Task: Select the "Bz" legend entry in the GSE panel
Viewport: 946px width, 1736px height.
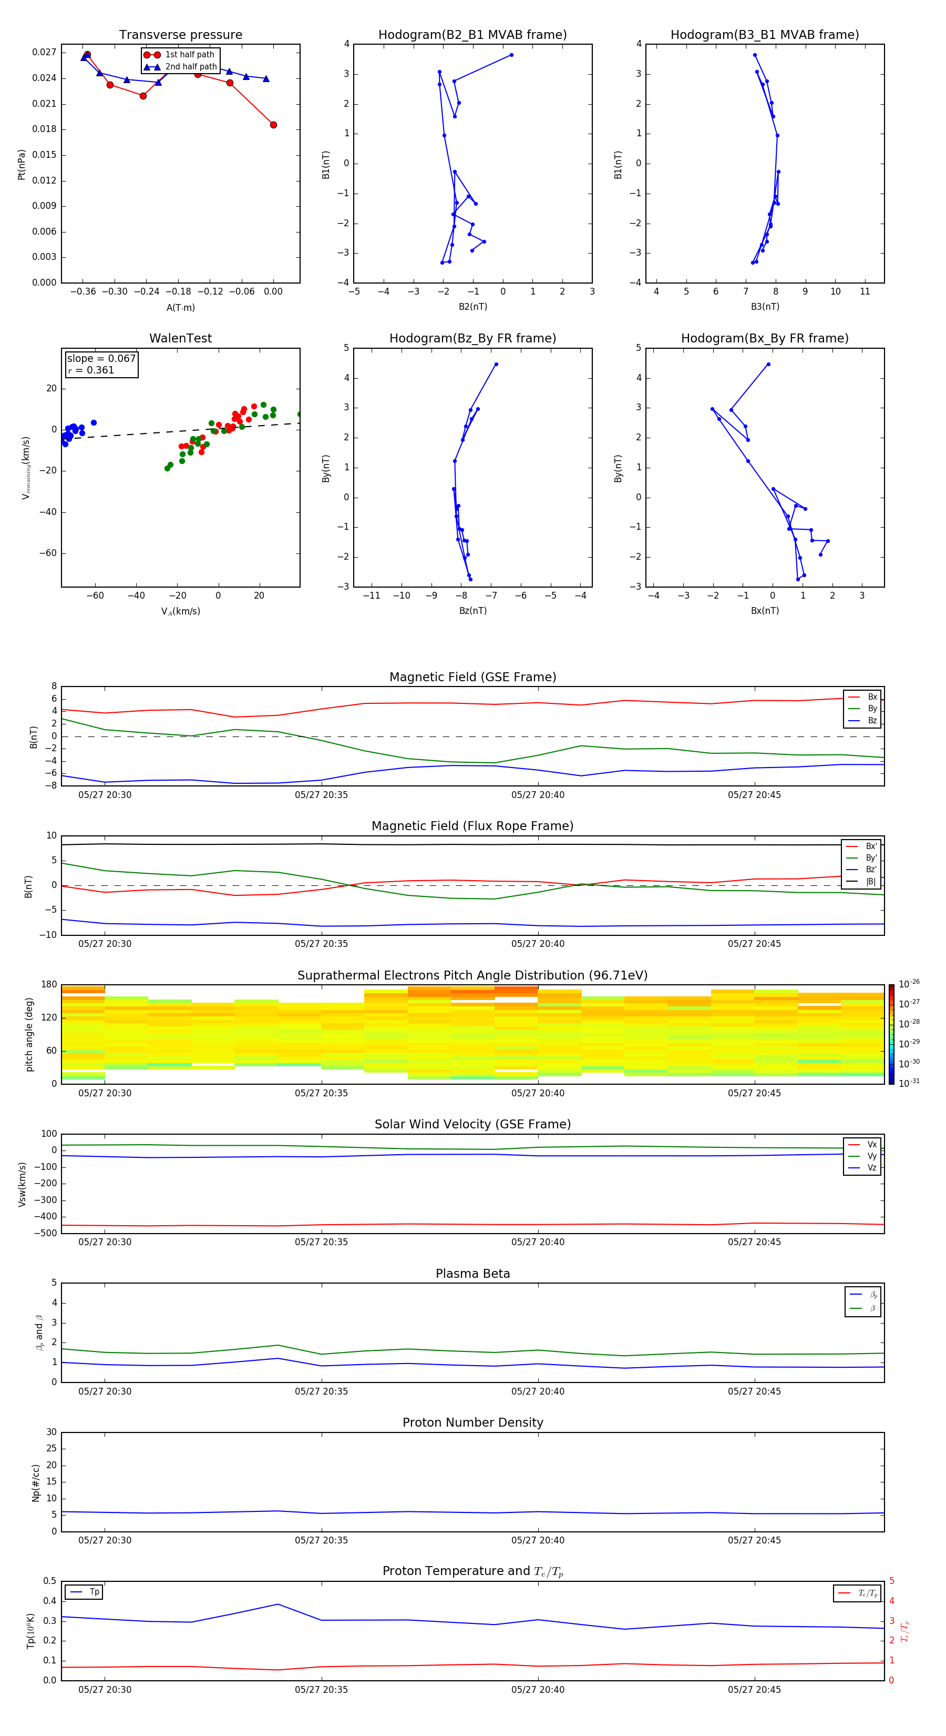Action: pyautogui.click(x=862, y=720)
